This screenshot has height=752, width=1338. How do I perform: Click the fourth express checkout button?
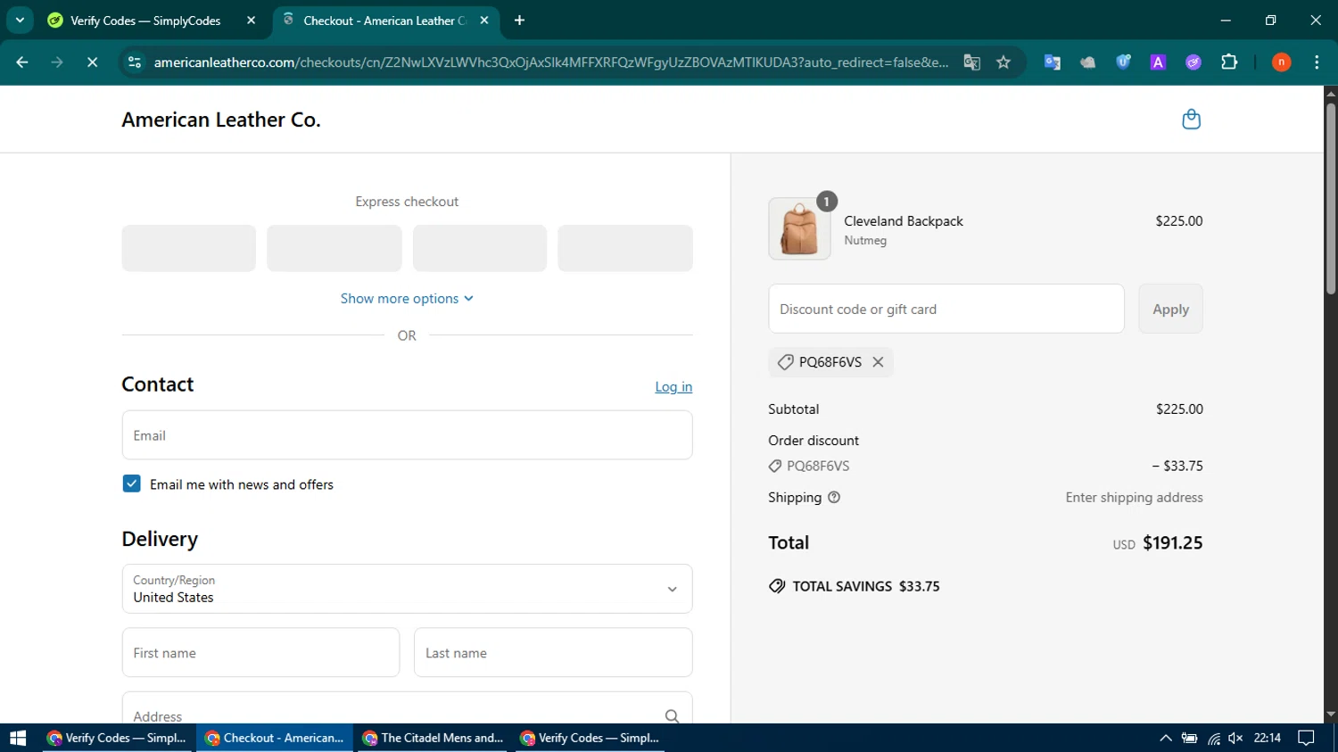coord(625,248)
